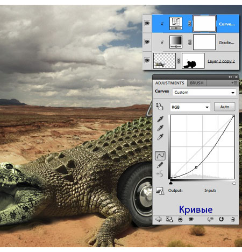Select the Layer 2 copy 2 thumbnail
Screen dimensions: 242x252
pyautogui.click(x=165, y=61)
